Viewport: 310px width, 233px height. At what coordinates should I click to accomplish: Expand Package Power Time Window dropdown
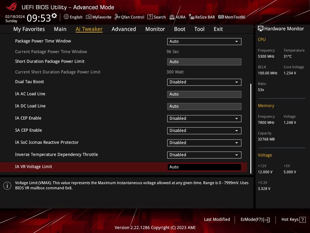click(x=204, y=41)
